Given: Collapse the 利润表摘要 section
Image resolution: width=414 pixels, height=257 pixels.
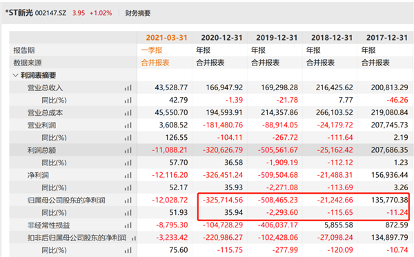Looking at the screenshot, I should [x=15, y=75].
